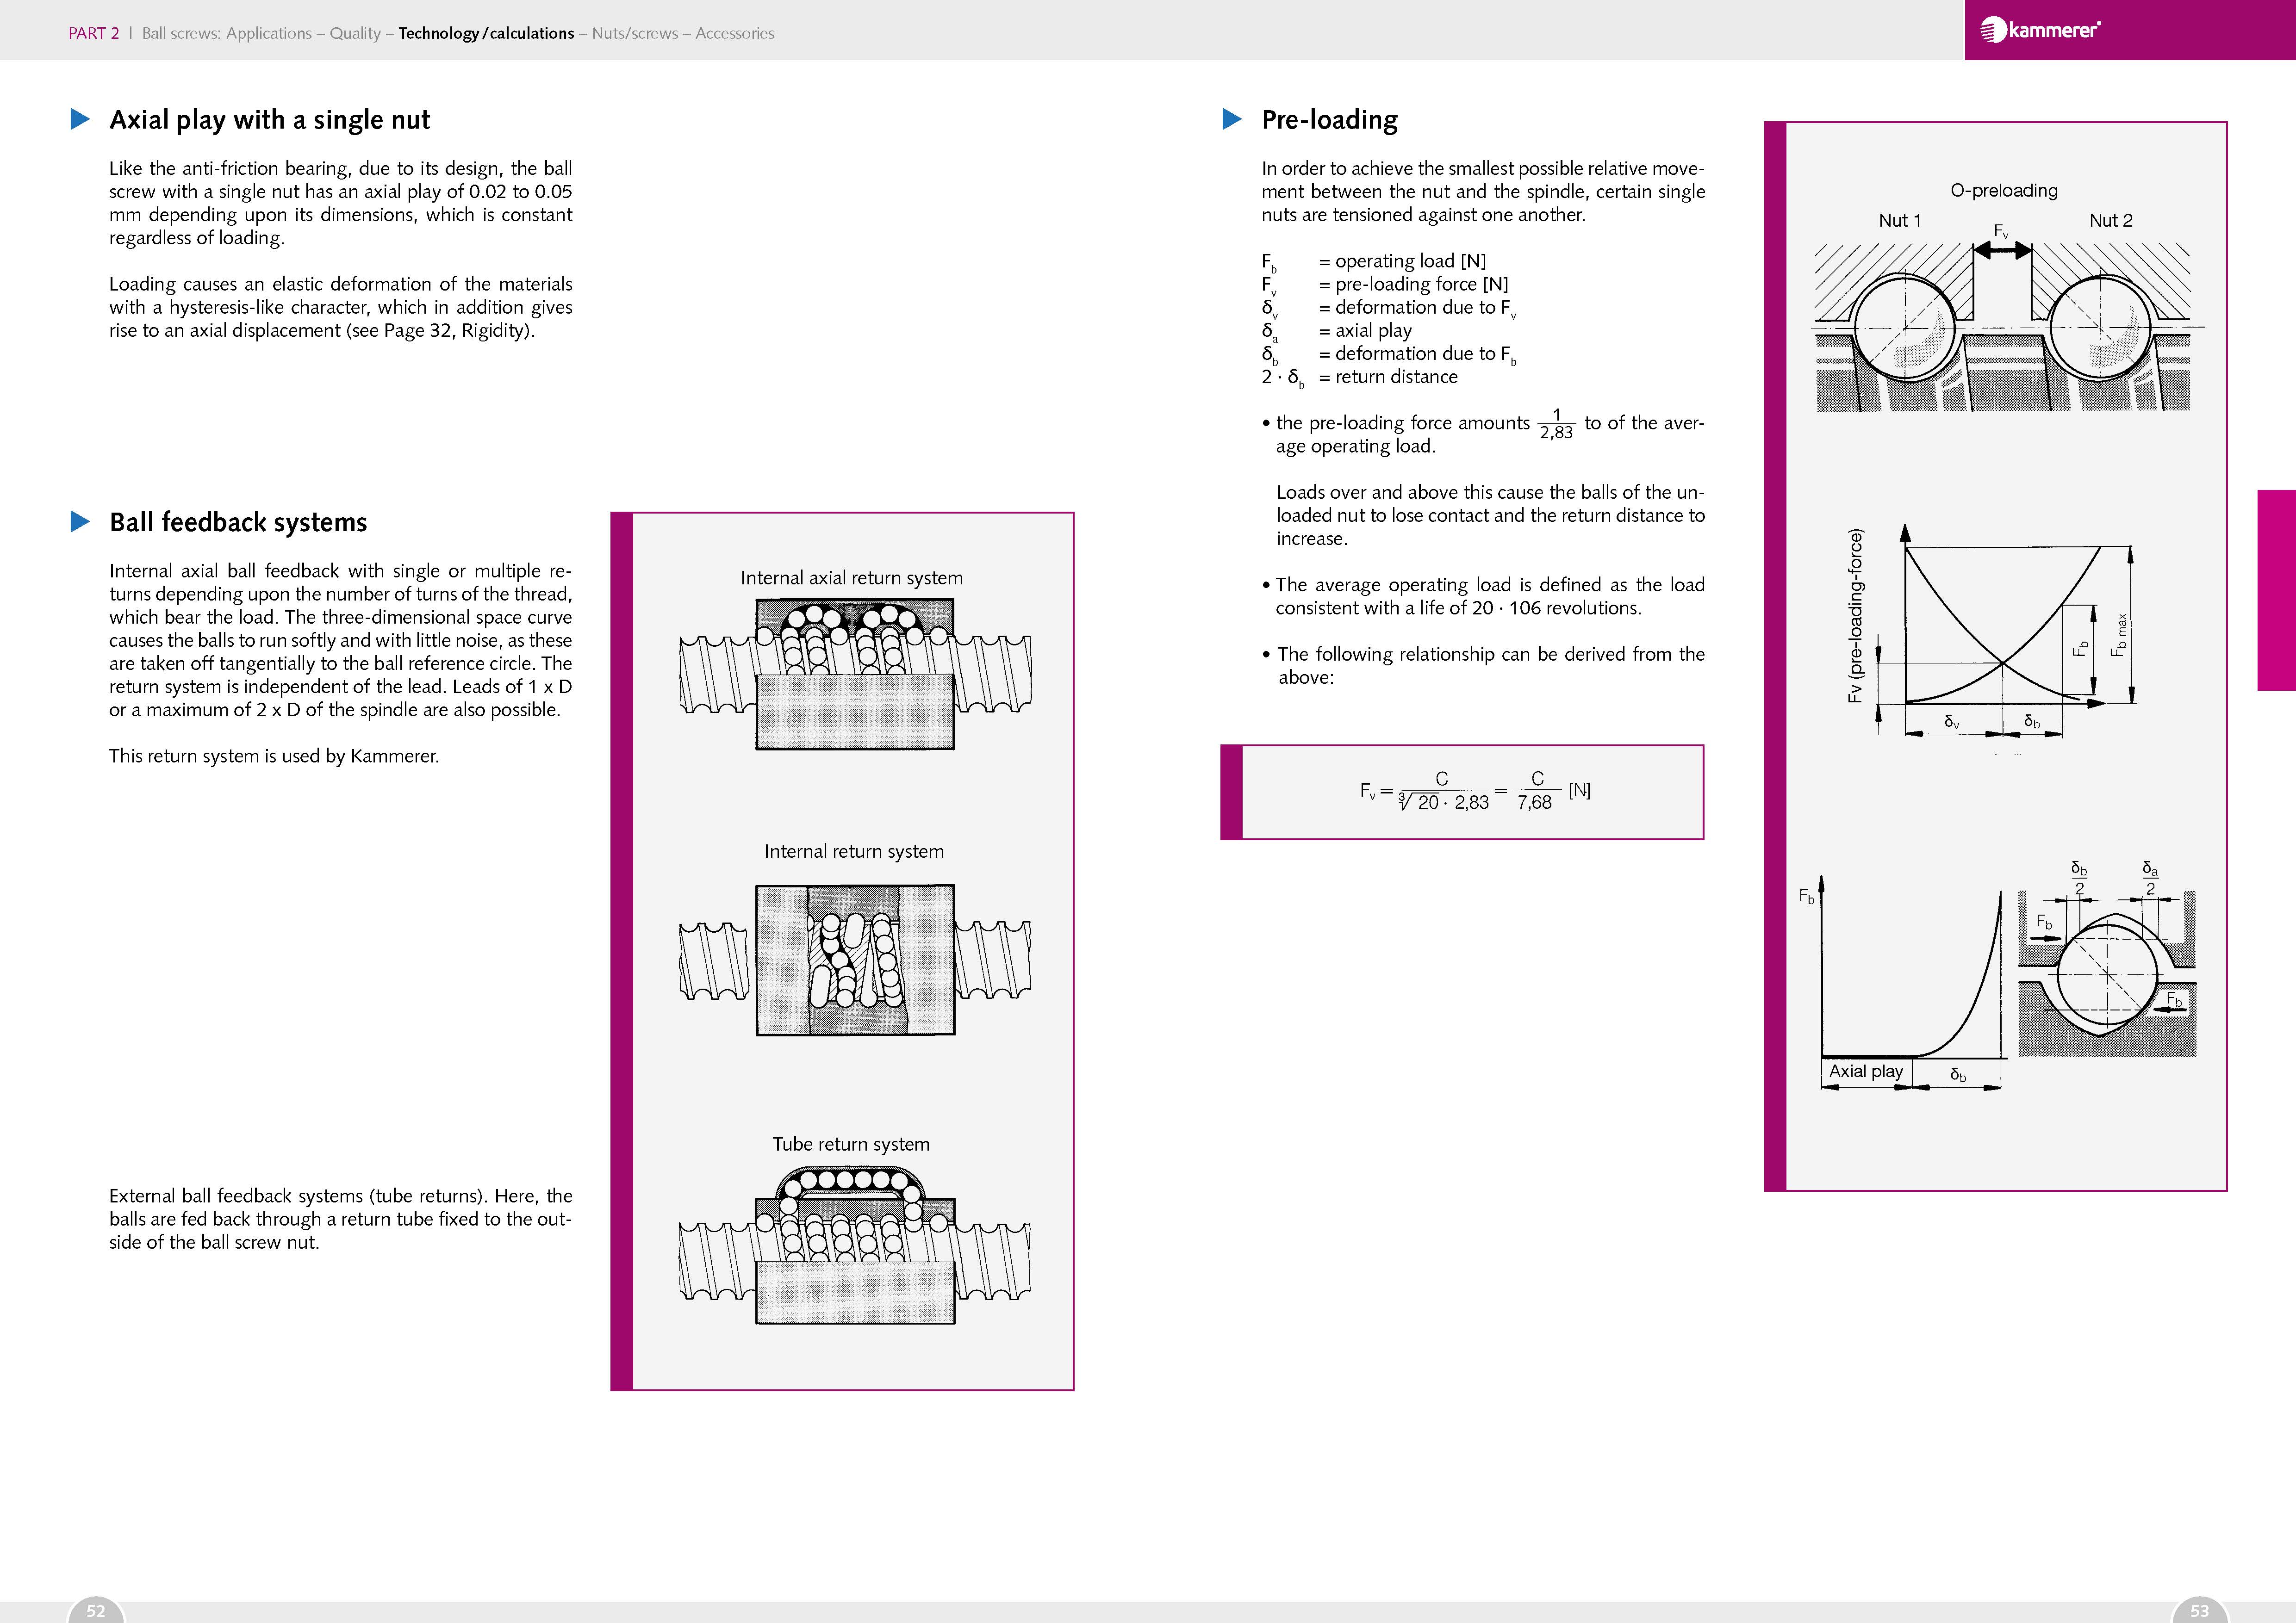Click the '= return distance' definition line
2296x1623 pixels.
(x=1388, y=377)
